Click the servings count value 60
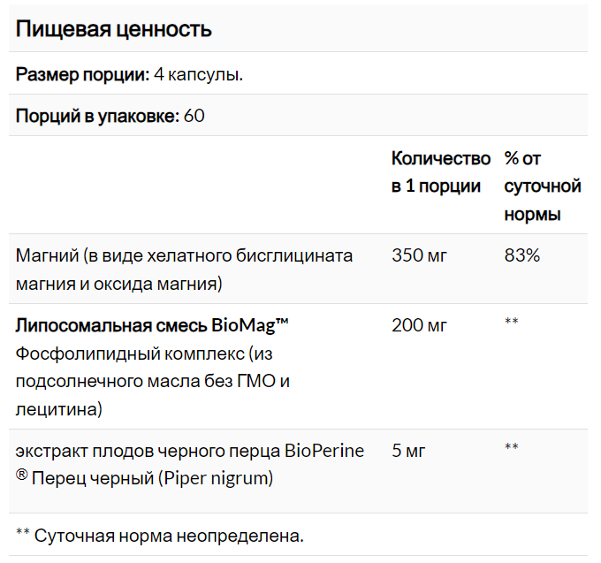The image size is (601, 563). pyautogui.click(x=194, y=116)
